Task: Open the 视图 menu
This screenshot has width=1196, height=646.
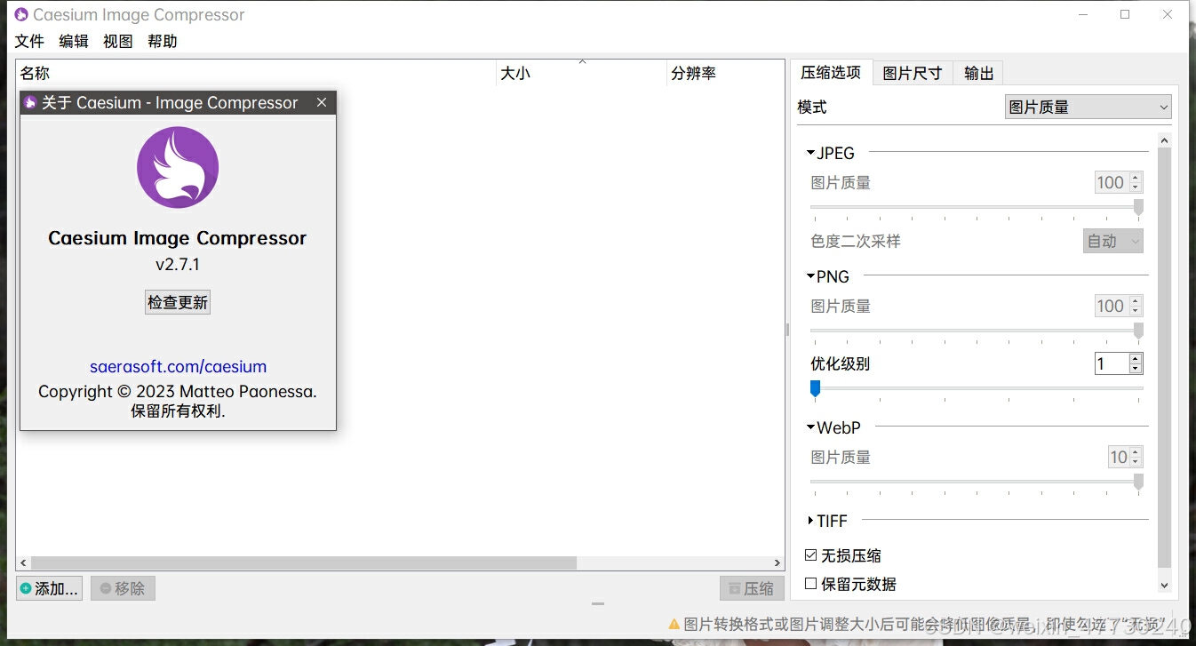Action: [118, 41]
